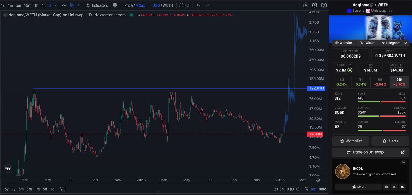Open the token Website link

343,43
